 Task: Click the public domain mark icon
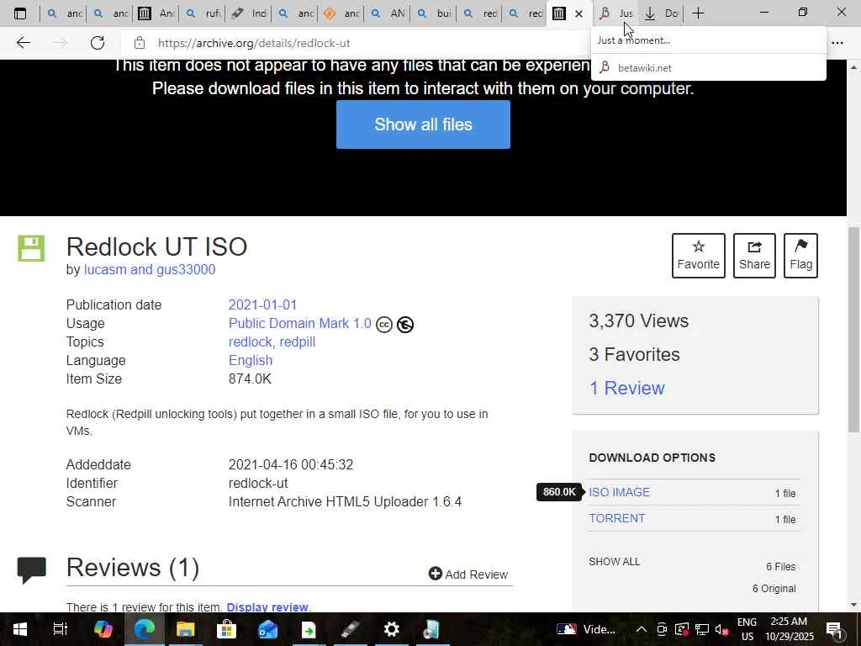click(404, 325)
